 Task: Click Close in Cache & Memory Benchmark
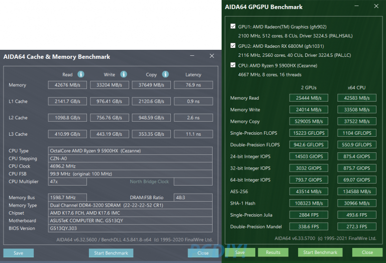coord(203,253)
